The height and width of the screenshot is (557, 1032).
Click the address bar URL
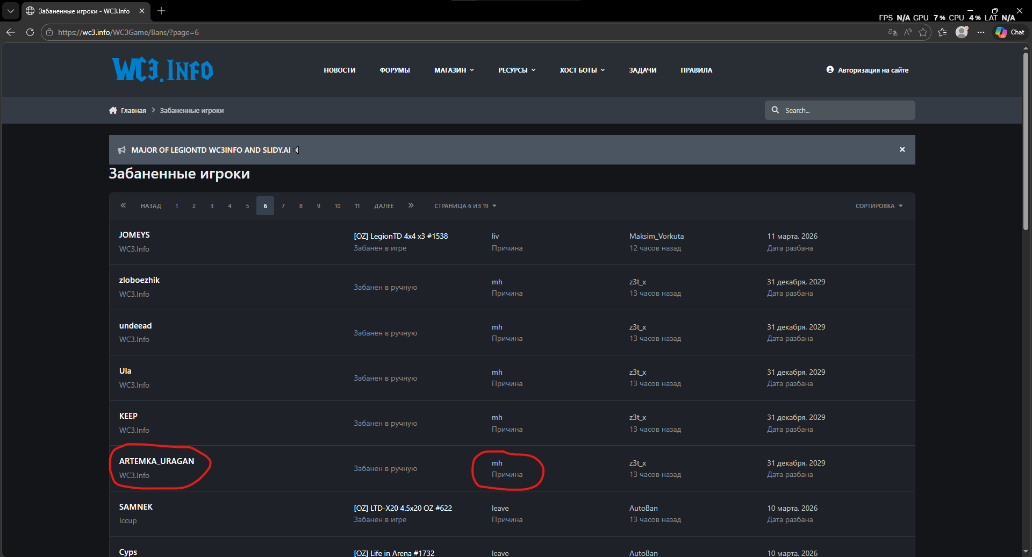(x=128, y=32)
